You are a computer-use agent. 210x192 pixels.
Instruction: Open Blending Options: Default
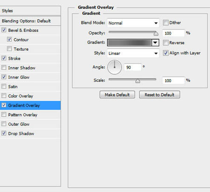[x=30, y=21]
